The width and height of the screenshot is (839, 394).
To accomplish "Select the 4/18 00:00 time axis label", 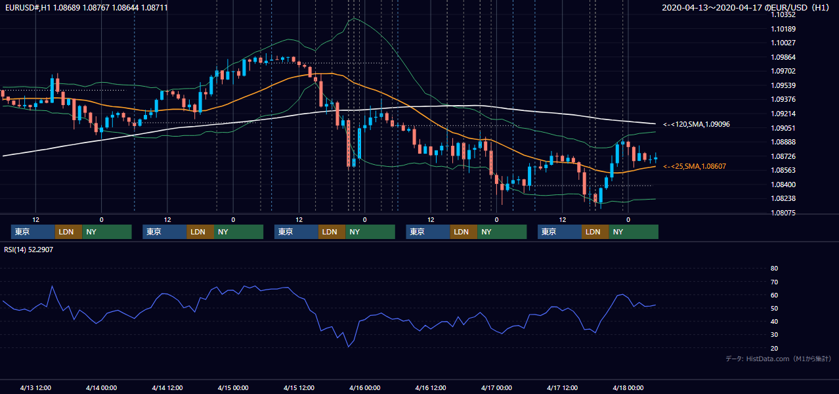I will pos(628,387).
